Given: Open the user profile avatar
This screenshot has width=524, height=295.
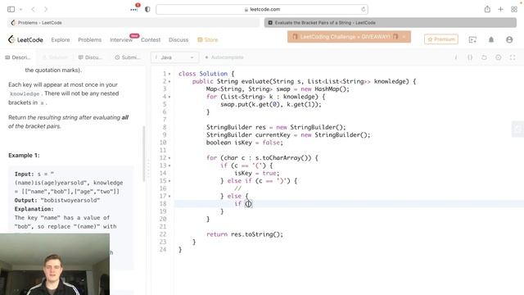Looking at the screenshot, I should click(x=509, y=40).
